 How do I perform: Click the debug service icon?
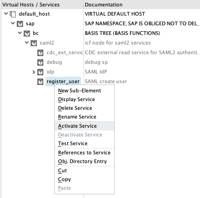(41, 62)
